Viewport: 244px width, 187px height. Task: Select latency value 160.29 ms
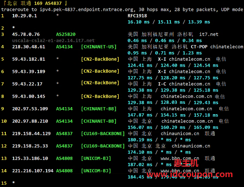pos(173,127)
